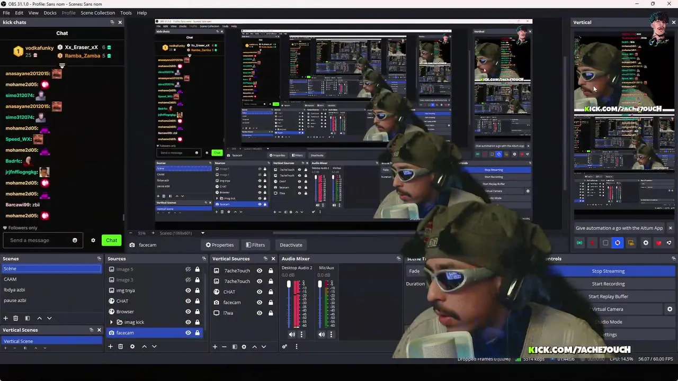Add a source in Vertical Sources dock
This screenshot has height=381, width=678.
(215, 347)
